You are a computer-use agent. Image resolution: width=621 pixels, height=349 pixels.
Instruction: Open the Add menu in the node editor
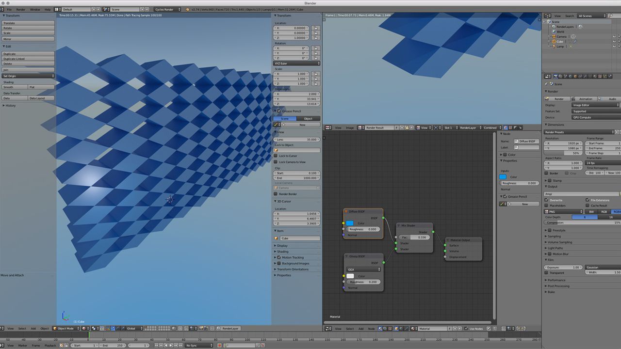click(x=361, y=329)
